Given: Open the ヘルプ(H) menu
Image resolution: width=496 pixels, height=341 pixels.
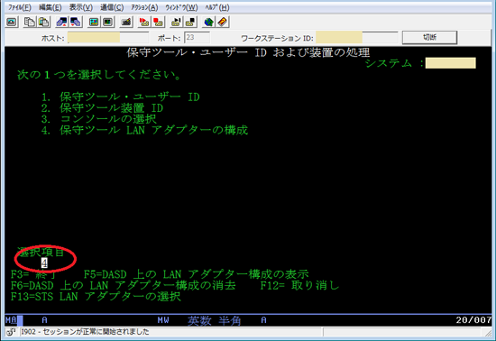Looking at the screenshot, I should tap(217, 7).
